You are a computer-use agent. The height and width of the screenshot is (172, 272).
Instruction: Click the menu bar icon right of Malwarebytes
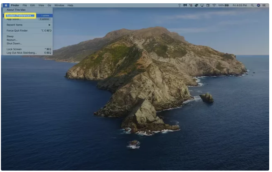[x=191, y=6]
